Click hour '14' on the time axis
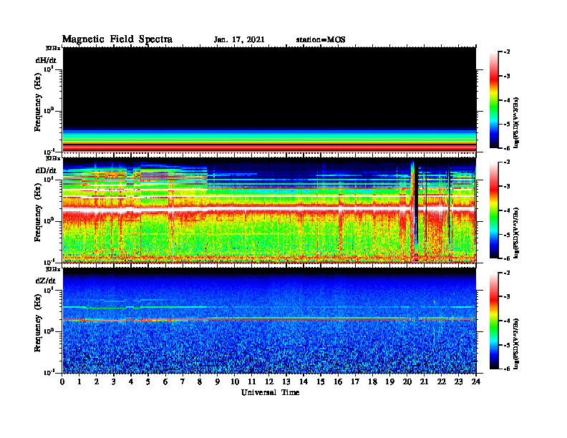Image resolution: width=567 pixels, height=438 pixels. click(x=304, y=382)
